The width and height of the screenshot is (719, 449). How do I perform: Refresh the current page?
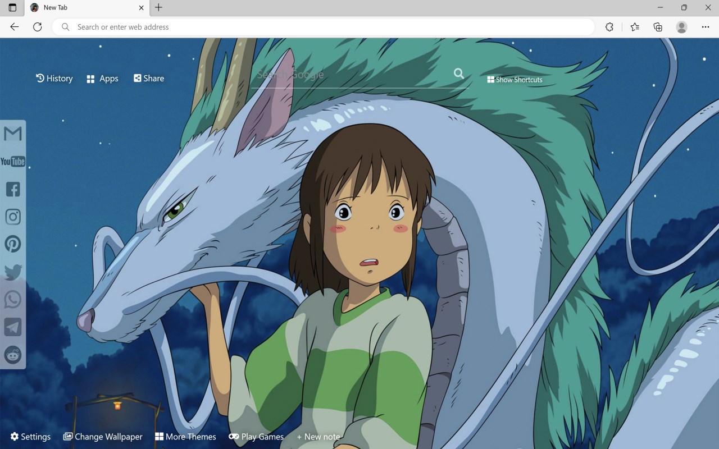tap(38, 27)
